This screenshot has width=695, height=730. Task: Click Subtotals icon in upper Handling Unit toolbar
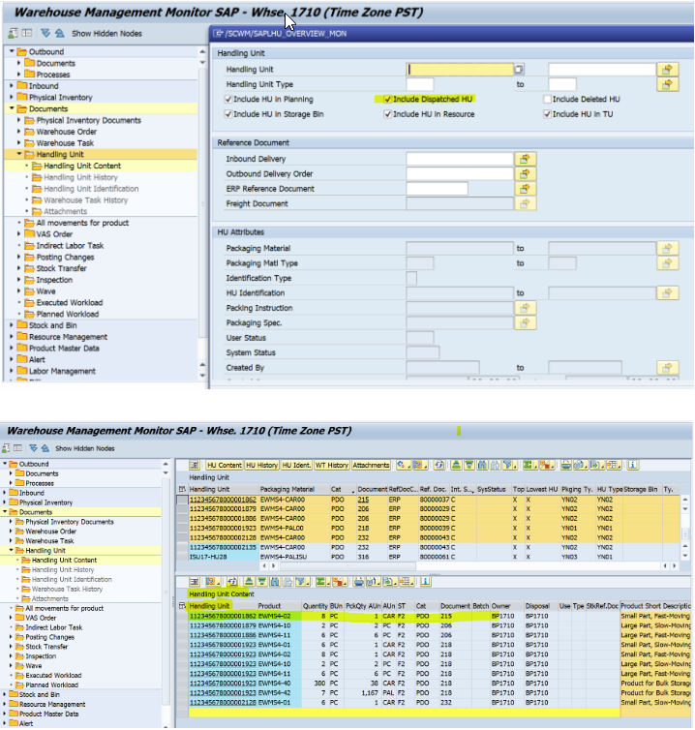point(547,465)
